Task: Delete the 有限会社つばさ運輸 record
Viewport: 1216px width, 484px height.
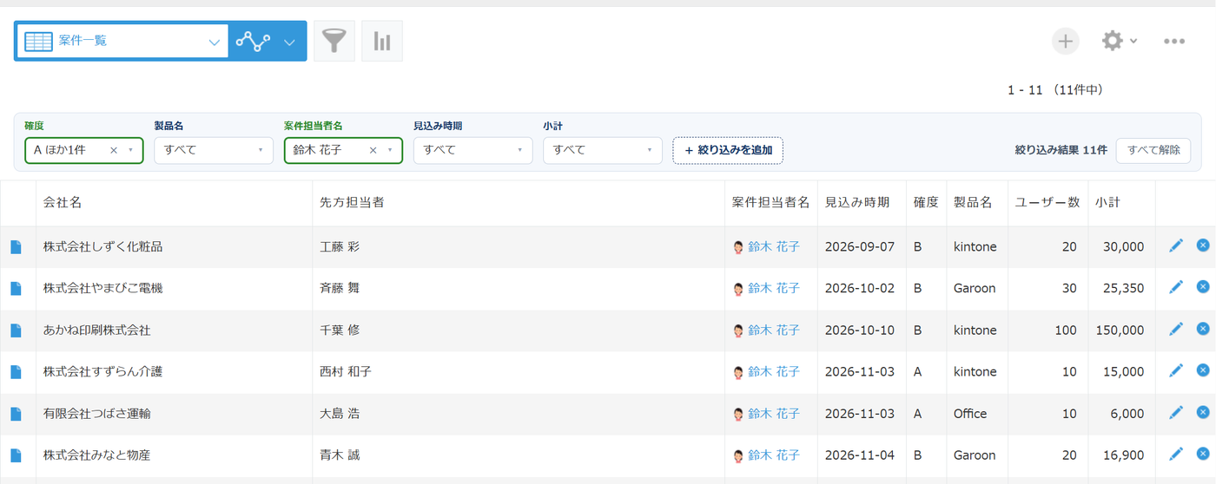Action: point(1203,412)
